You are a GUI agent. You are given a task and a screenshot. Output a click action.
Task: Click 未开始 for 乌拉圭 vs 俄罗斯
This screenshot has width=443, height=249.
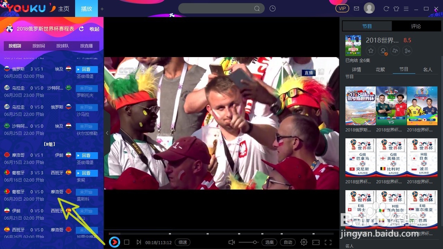87,107
